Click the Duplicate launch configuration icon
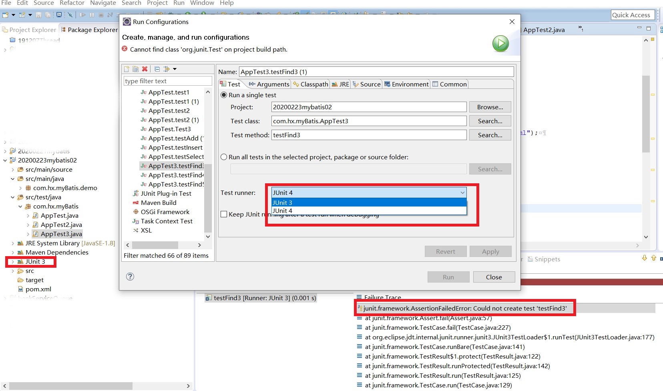Viewport: 663px width, 391px height. [x=135, y=69]
